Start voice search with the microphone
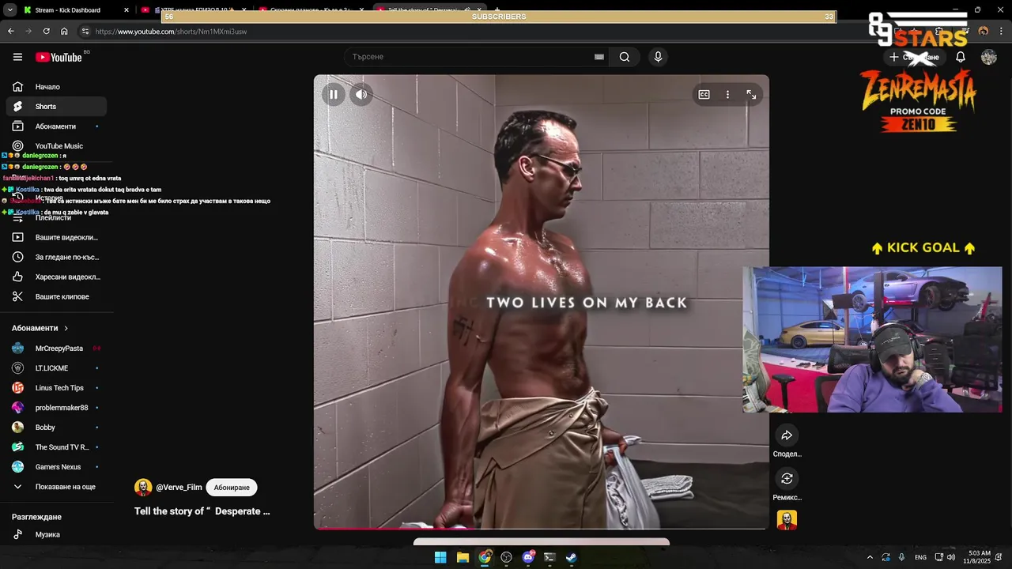The width and height of the screenshot is (1012, 569). pyautogui.click(x=658, y=57)
